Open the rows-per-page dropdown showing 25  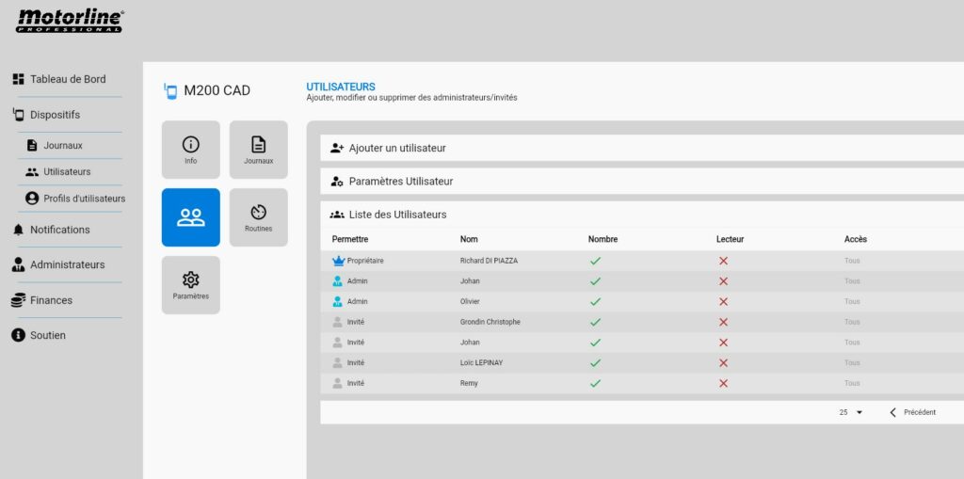tap(851, 412)
